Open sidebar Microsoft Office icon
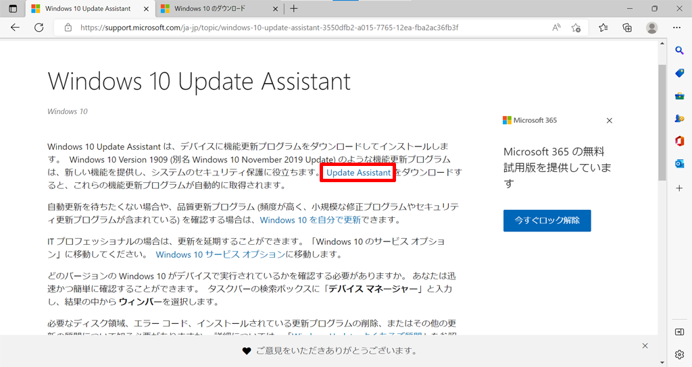 pos(680,141)
